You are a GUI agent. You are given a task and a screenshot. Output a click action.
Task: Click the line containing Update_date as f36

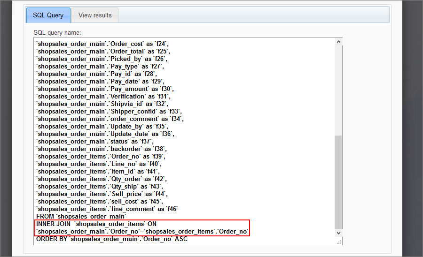click(105, 134)
